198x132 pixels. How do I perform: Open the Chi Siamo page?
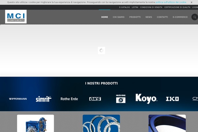point(118,17)
